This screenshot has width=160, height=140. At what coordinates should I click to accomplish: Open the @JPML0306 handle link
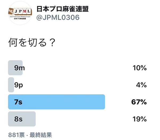(x=58, y=17)
